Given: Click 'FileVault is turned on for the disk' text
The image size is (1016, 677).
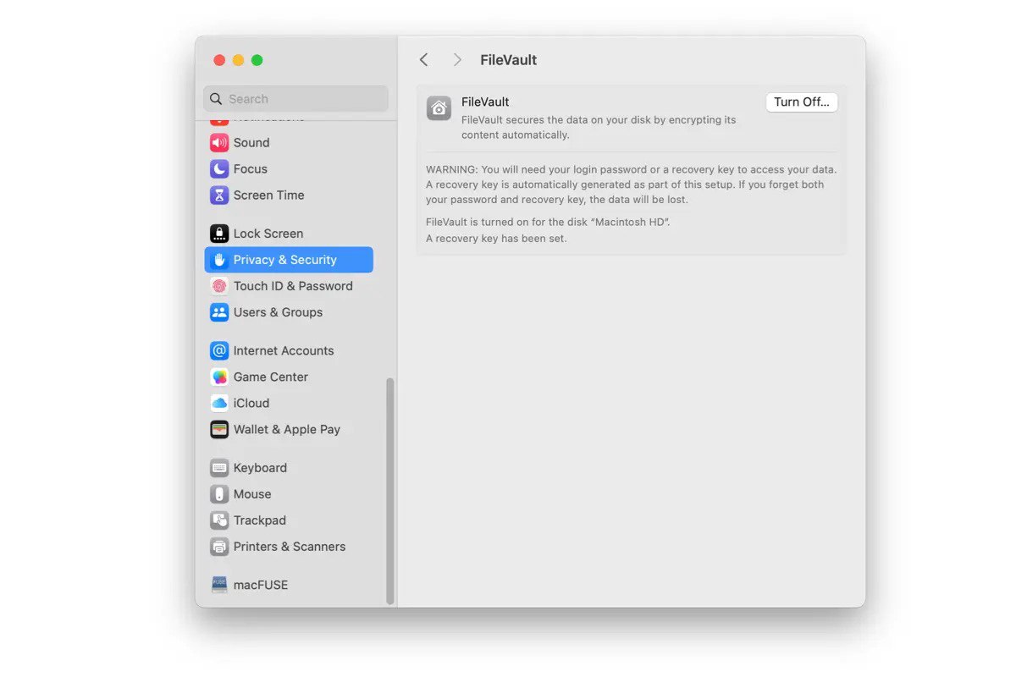Looking at the screenshot, I should coord(548,222).
